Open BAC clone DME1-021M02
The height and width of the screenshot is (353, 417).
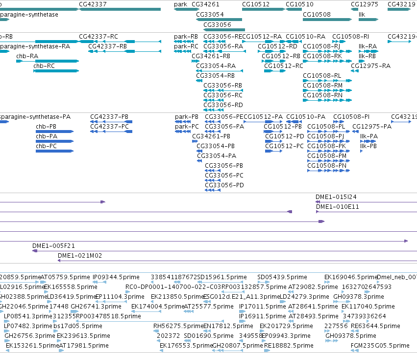tap(80, 256)
